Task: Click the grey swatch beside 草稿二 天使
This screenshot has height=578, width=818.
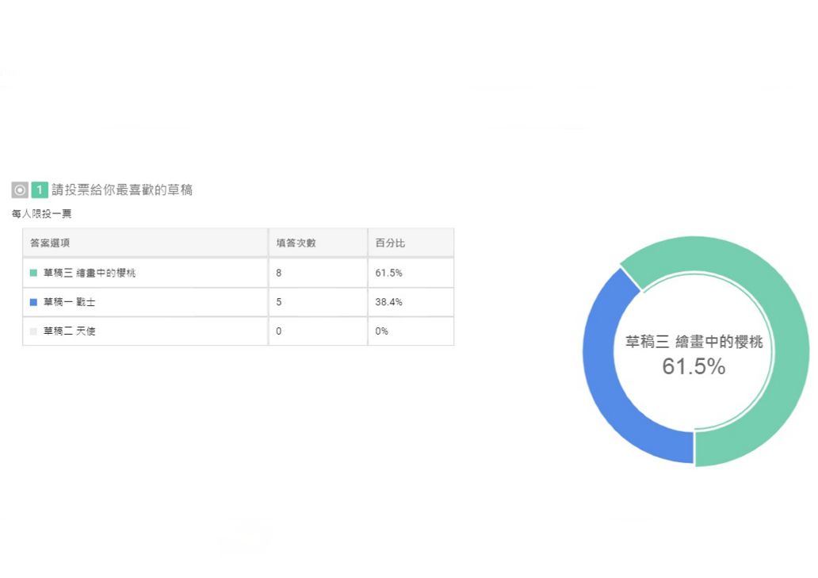Action: coord(33,331)
